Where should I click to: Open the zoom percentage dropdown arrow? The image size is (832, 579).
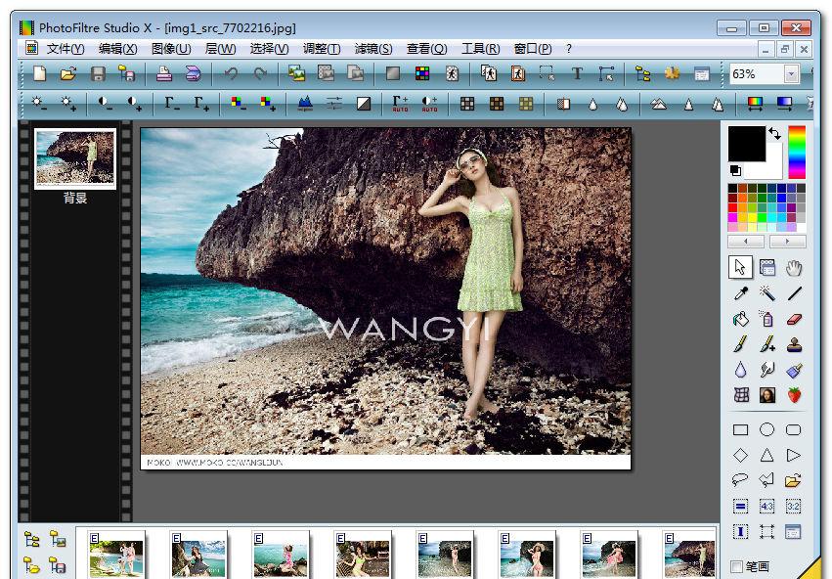791,74
